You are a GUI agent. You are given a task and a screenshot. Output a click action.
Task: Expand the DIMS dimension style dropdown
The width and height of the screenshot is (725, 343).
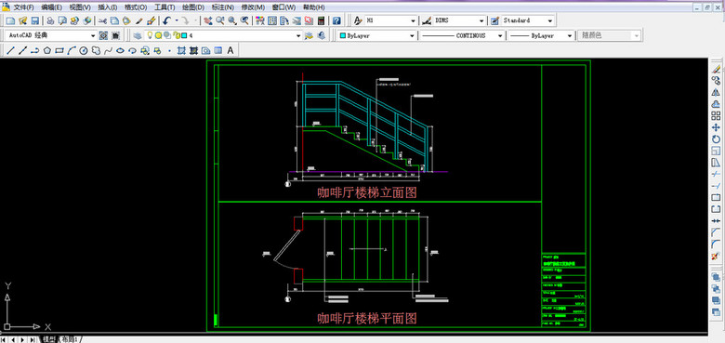pos(481,20)
